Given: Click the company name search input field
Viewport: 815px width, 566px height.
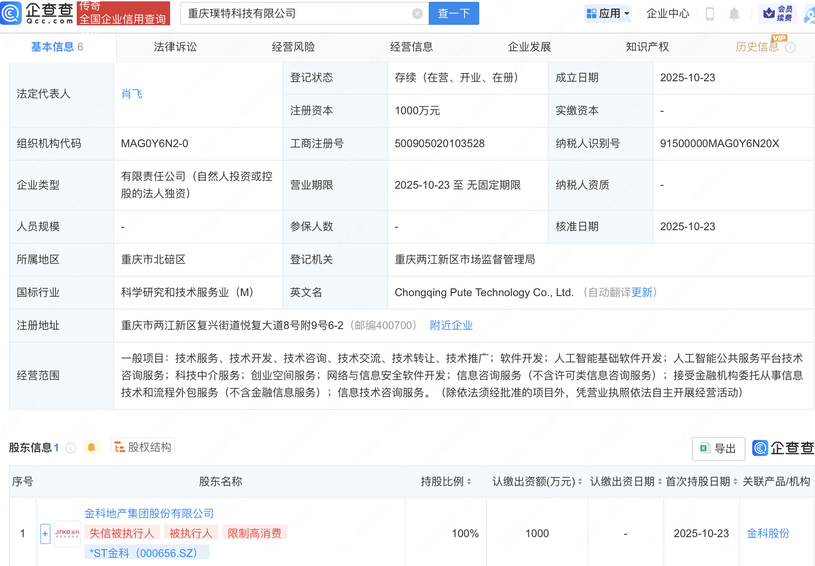Looking at the screenshot, I should pyautogui.click(x=298, y=14).
